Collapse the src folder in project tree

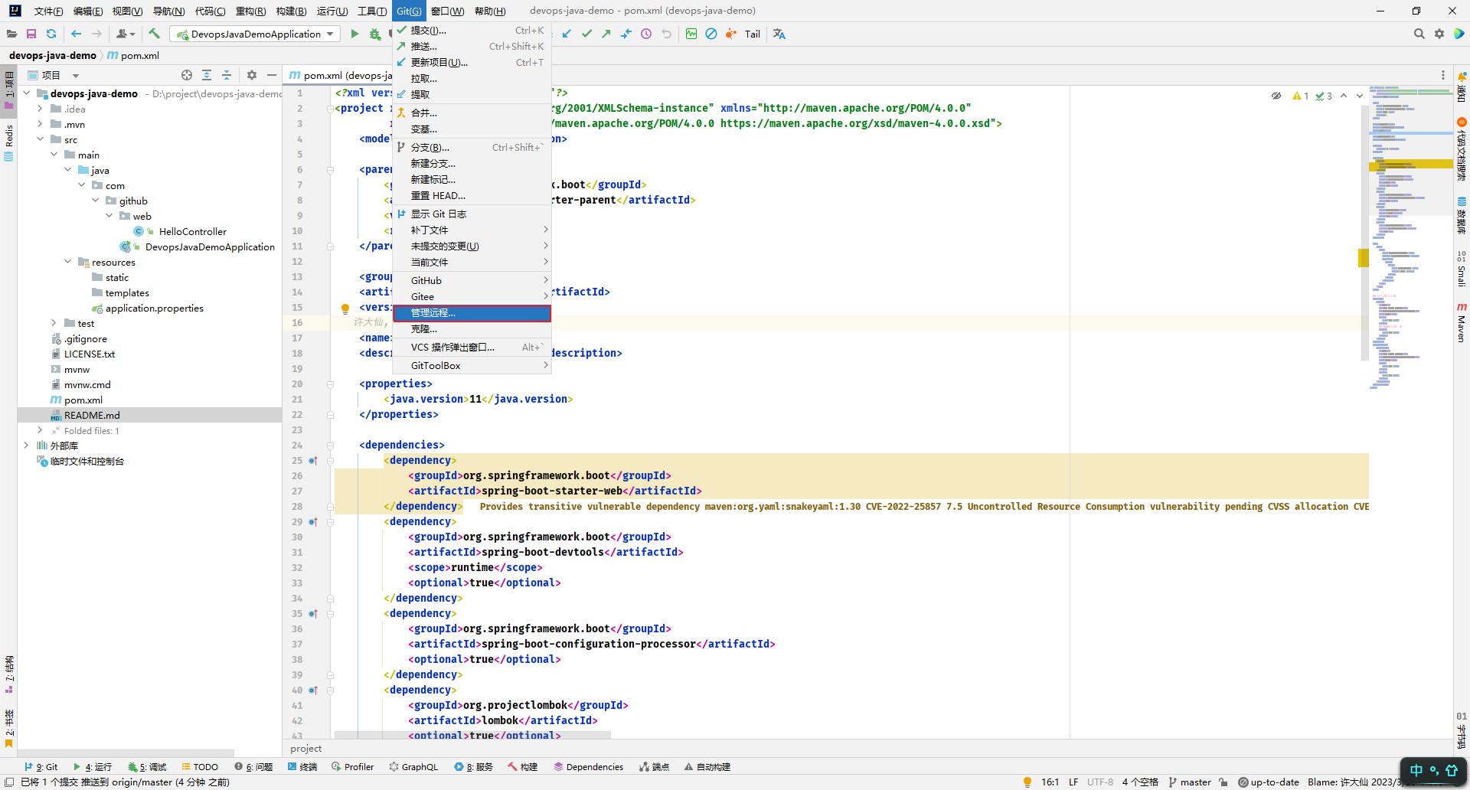(40, 139)
